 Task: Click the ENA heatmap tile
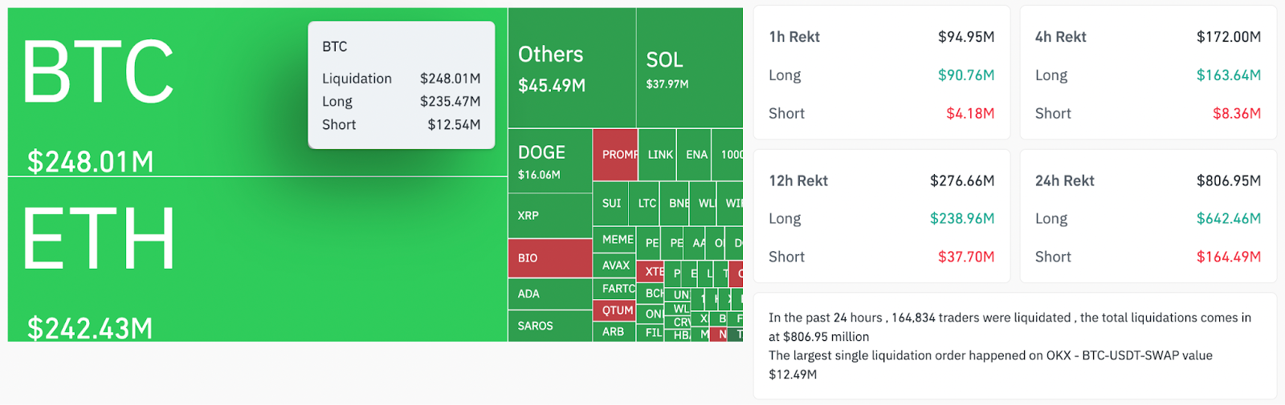click(696, 154)
